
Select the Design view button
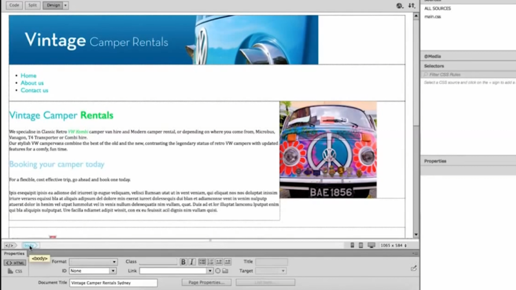pos(53,5)
